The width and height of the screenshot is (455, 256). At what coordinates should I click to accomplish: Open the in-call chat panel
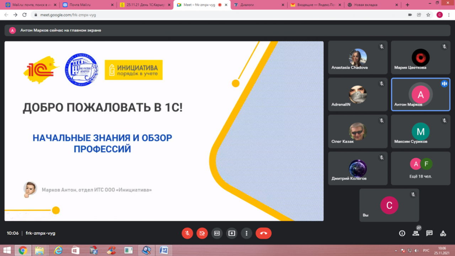click(429, 233)
